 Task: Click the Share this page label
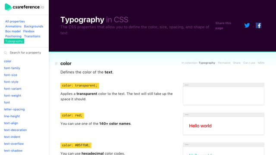pyautogui.click(x=223, y=26)
